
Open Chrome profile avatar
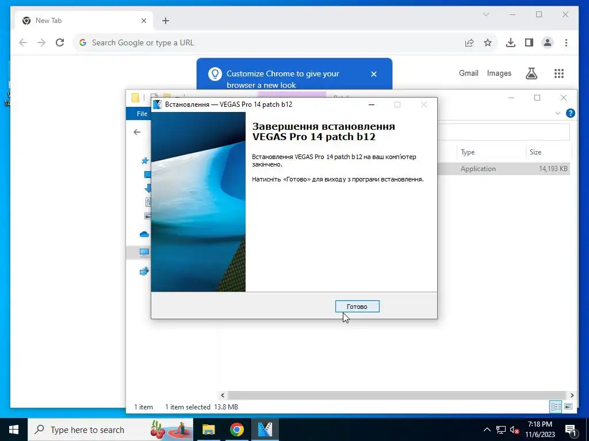point(548,42)
